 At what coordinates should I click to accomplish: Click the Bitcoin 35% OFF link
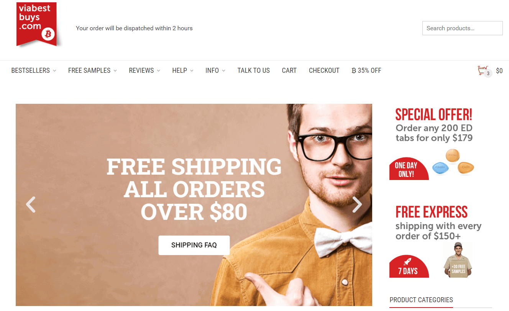click(x=366, y=70)
